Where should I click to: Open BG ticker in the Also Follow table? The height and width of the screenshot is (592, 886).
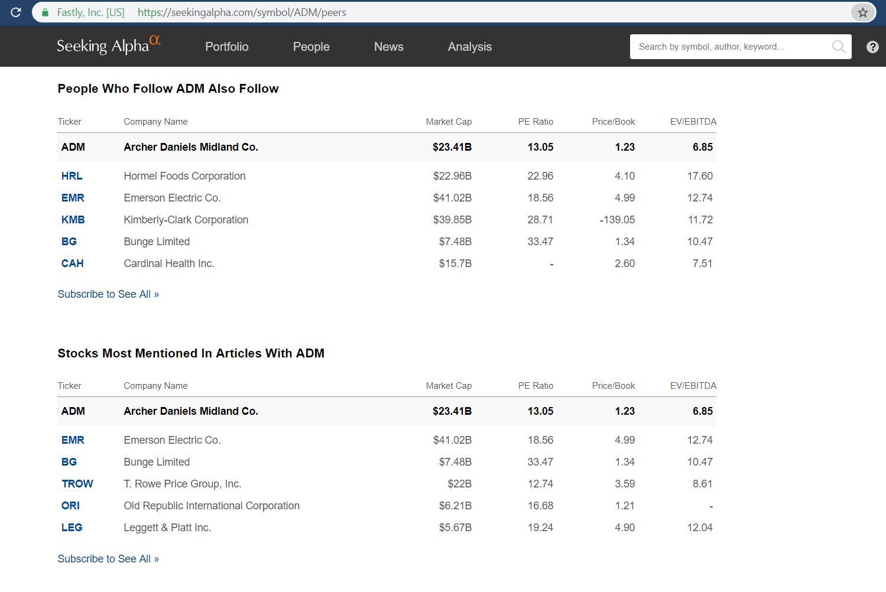pyautogui.click(x=69, y=242)
